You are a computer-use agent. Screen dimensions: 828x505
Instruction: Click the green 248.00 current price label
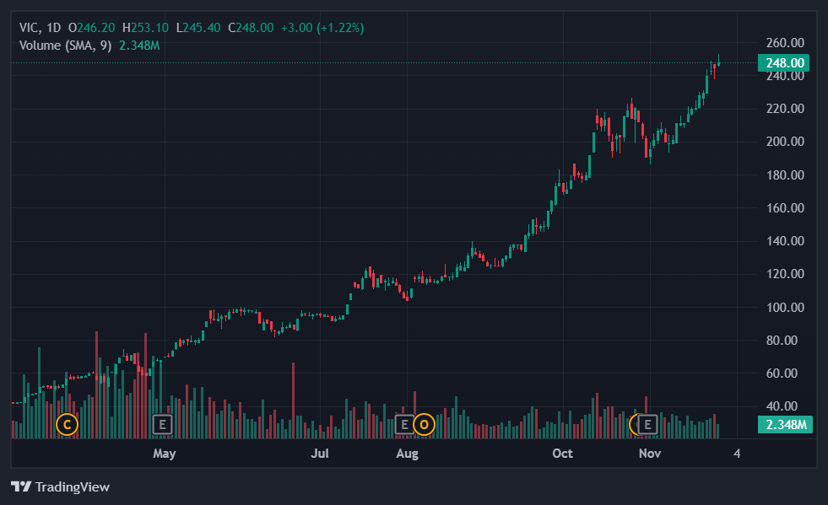[783, 62]
